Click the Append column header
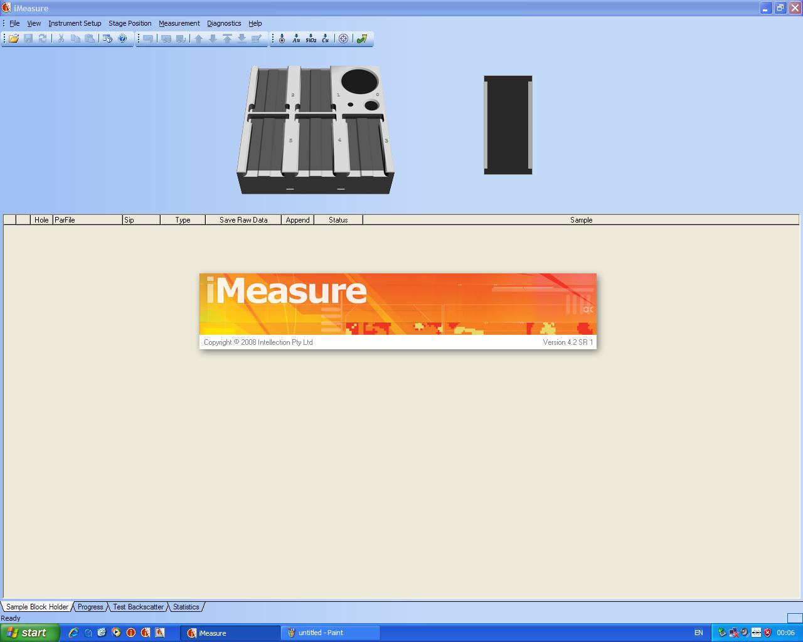The image size is (803, 642). click(297, 220)
